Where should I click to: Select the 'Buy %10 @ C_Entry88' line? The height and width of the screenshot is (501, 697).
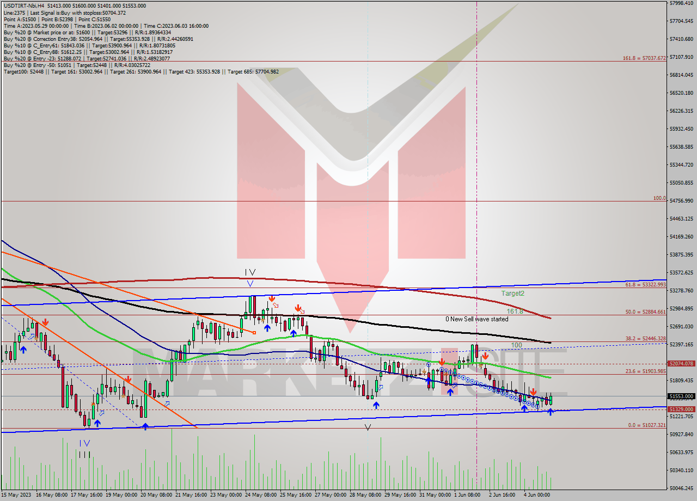click(88, 52)
